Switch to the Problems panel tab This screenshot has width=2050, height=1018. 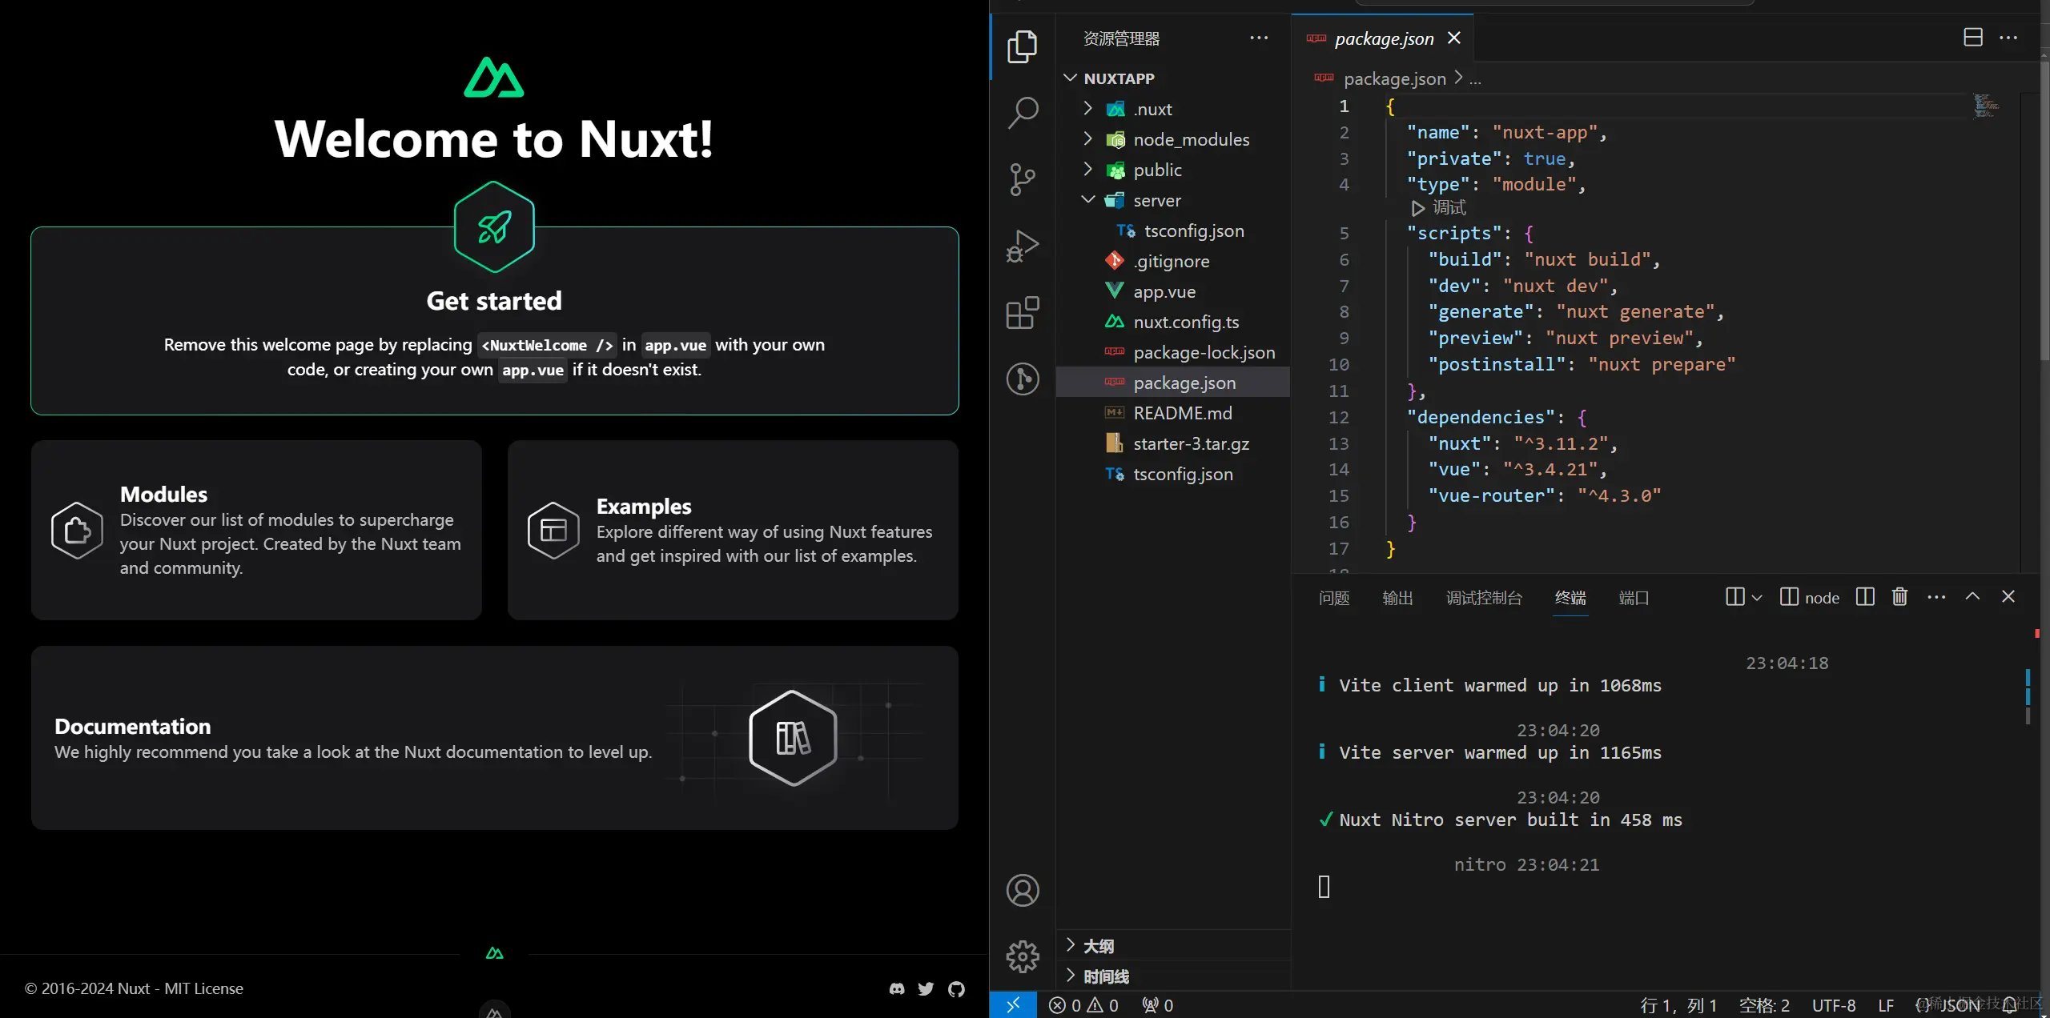click(x=1334, y=598)
